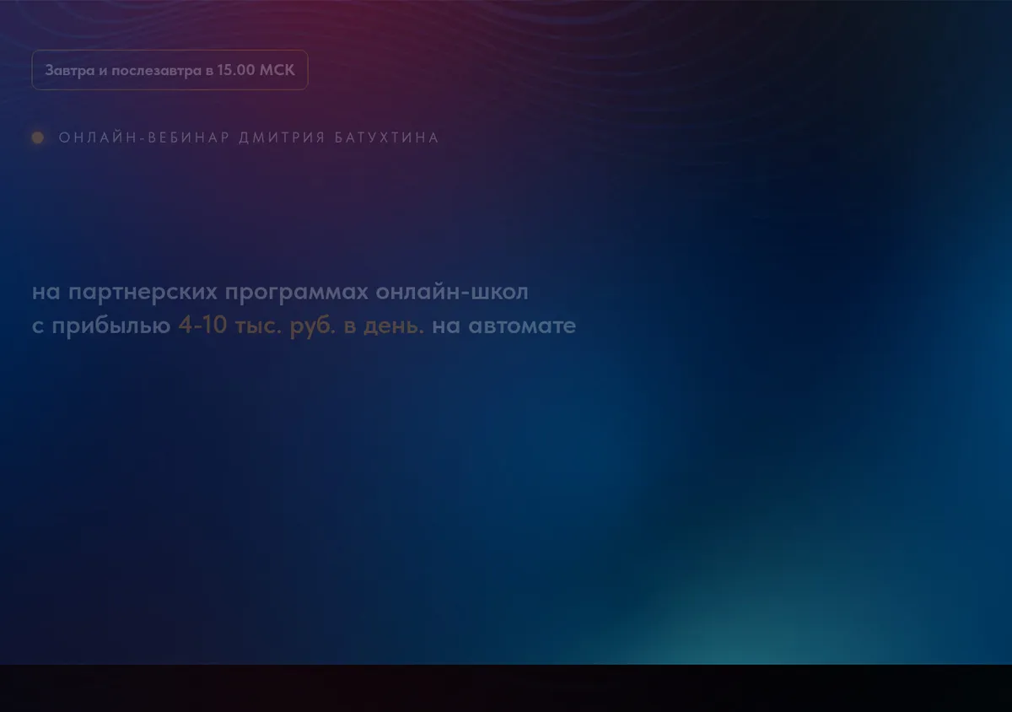Click the word 'программах' in the headline
The image size is (1012, 712).
(x=297, y=293)
